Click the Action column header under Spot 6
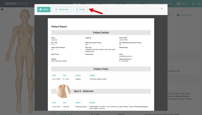This screenshot has width=202, height=115. (x=78, y=102)
